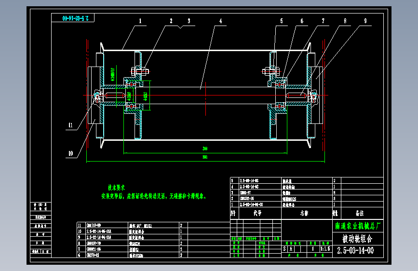Select the 'S' cell in title block
This screenshot has width=418, height=271.
point(284,249)
